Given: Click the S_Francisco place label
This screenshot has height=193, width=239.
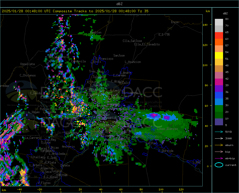Looking at the screenshot, I should coord(104,59).
